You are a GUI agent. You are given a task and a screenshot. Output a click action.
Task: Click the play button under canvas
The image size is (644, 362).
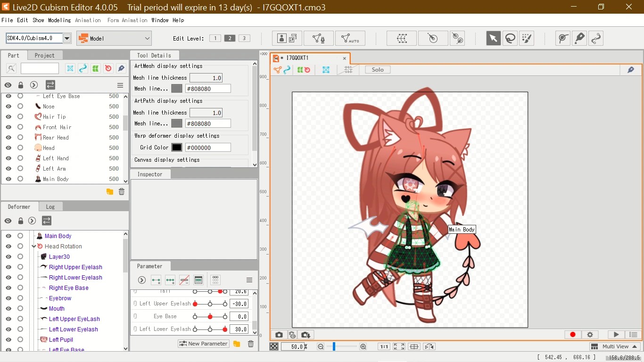click(x=616, y=335)
